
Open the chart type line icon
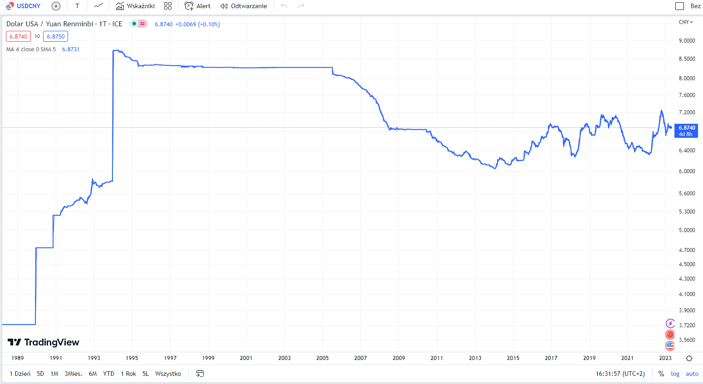tap(98, 6)
